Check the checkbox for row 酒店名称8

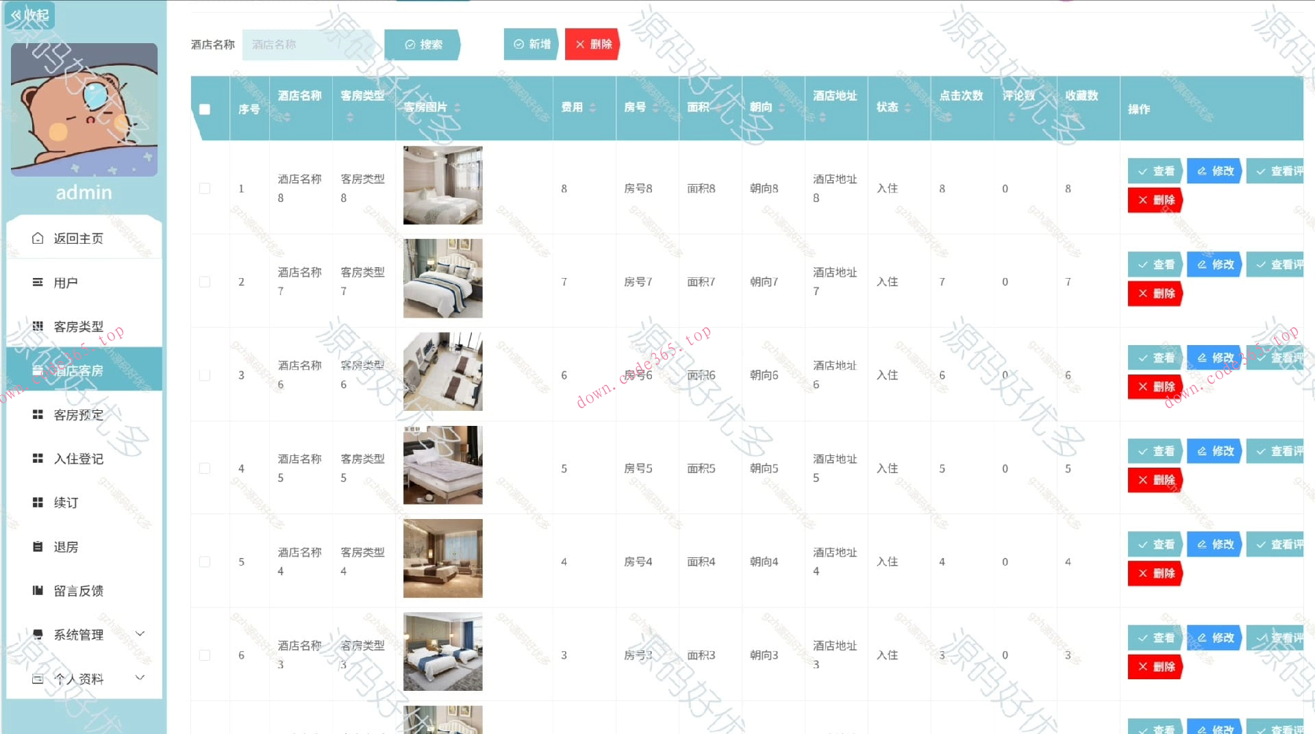(x=205, y=188)
